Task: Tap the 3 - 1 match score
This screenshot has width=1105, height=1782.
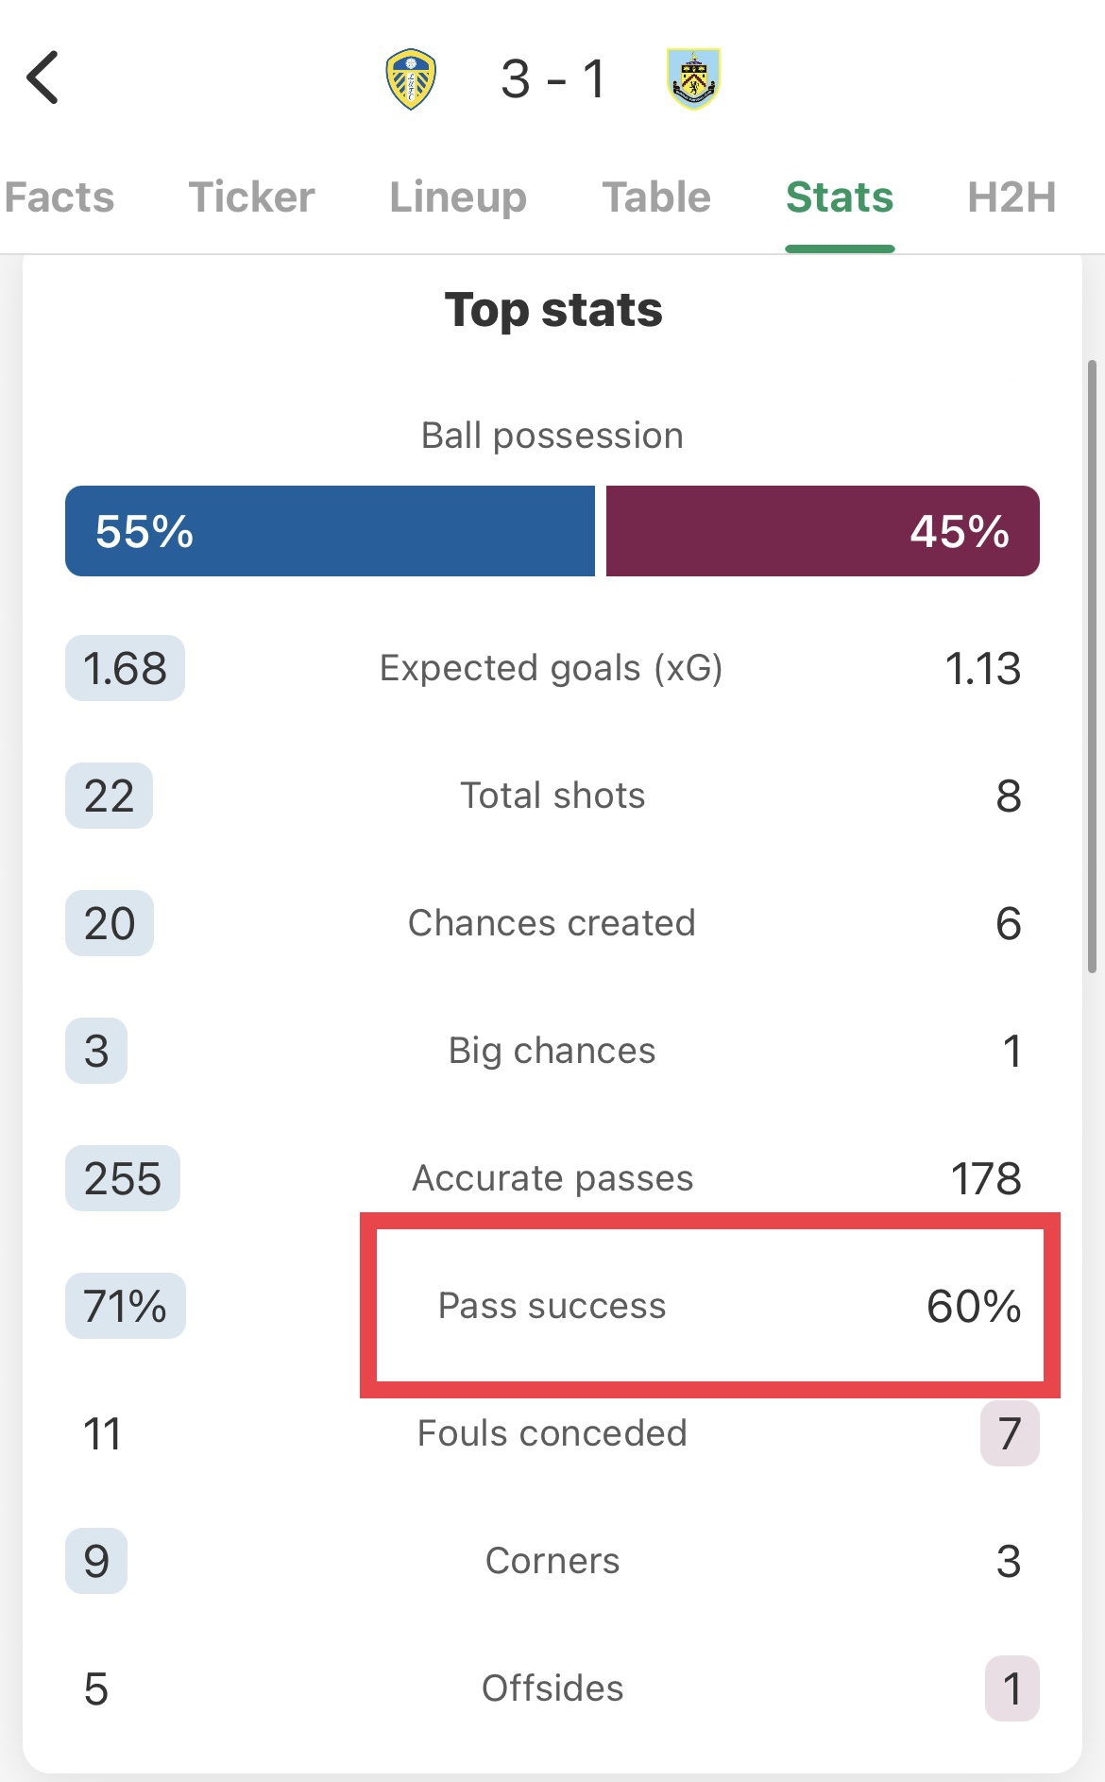Action: (553, 79)
